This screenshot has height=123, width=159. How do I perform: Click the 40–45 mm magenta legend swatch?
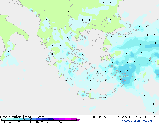(x=68, y=120)
